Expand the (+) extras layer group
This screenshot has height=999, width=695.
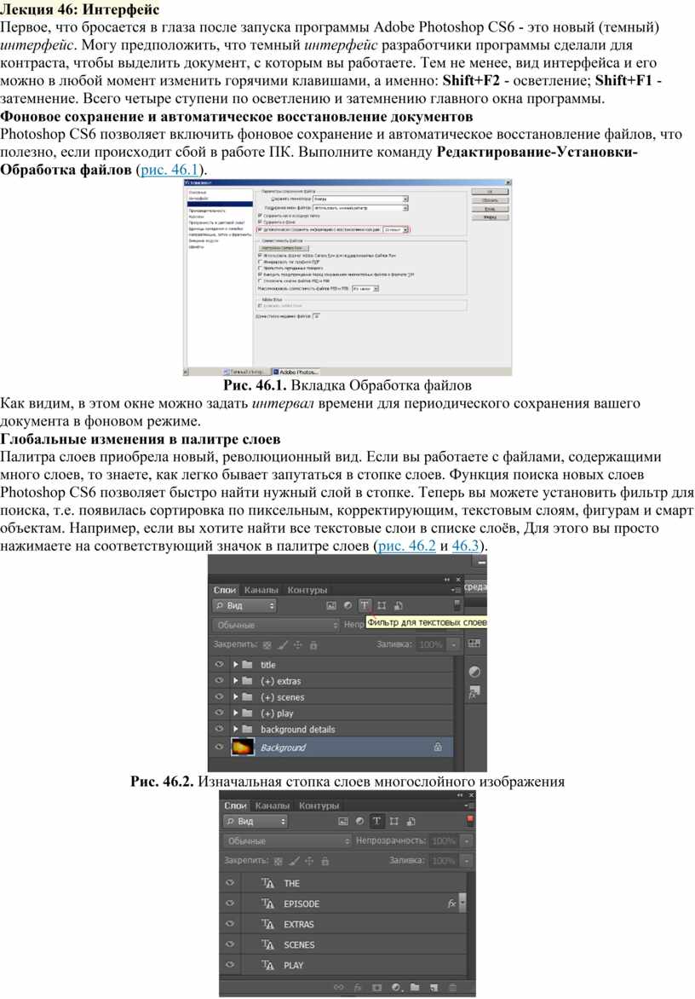[x=235, y=680]
